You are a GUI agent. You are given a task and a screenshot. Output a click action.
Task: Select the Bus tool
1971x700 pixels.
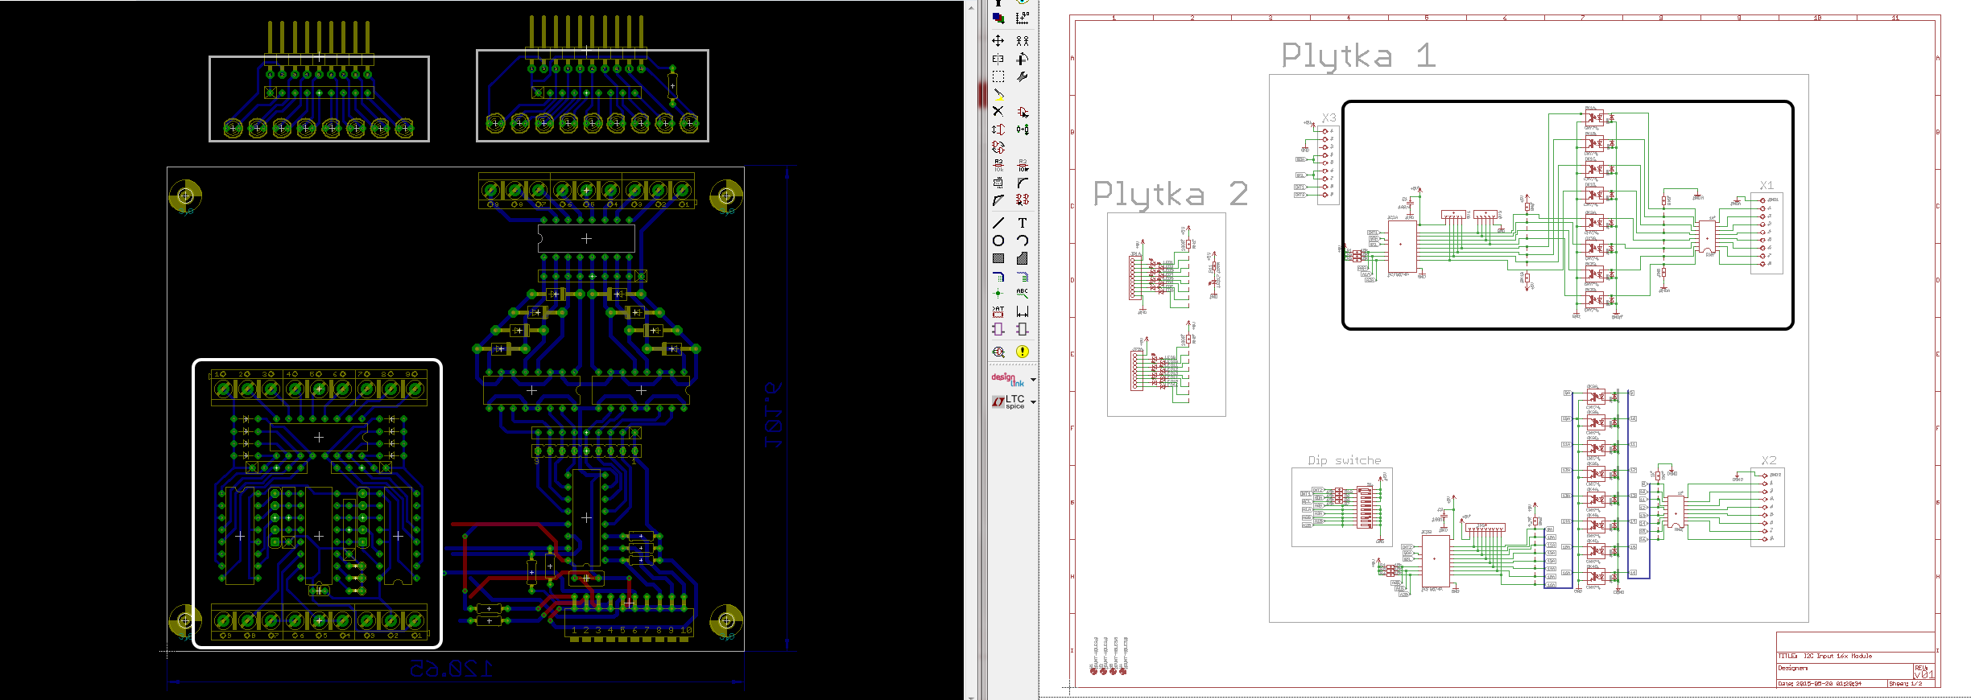(x=998, y=276)
